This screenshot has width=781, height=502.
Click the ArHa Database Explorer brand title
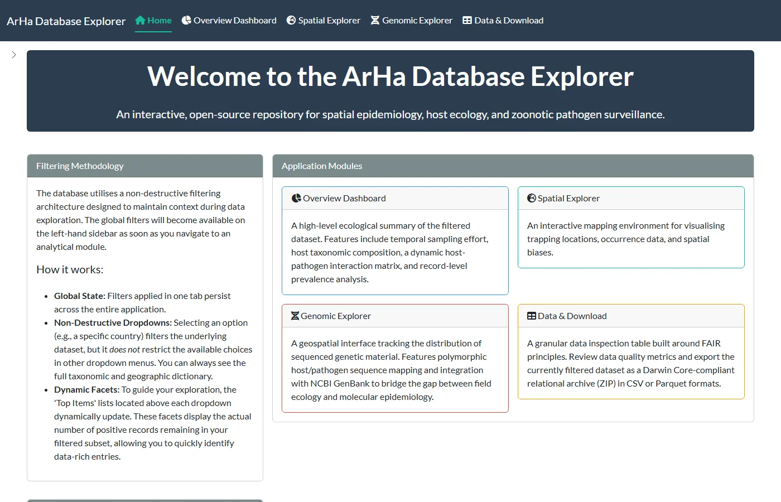tap(66, 21)
